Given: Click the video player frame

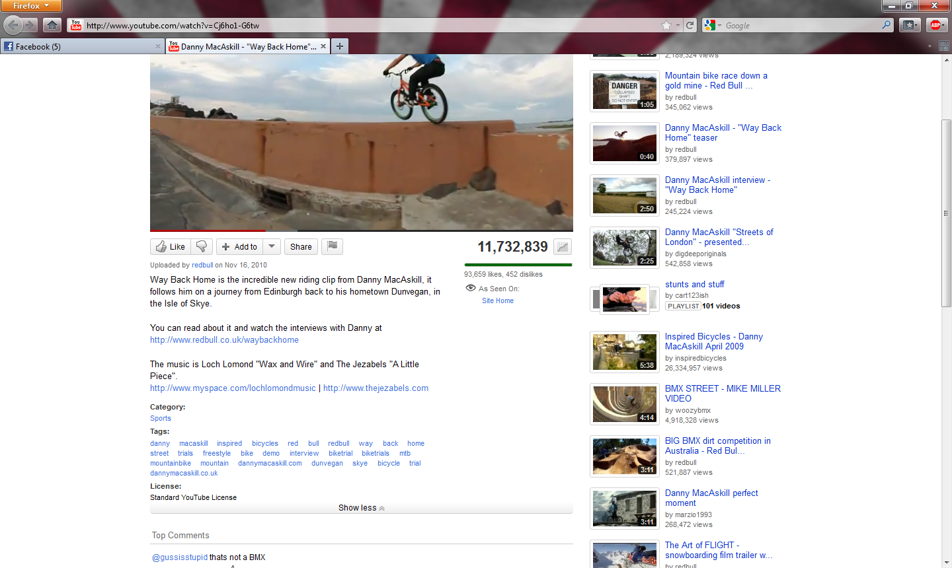Looking at the screenshot, I should click(362, 142).
